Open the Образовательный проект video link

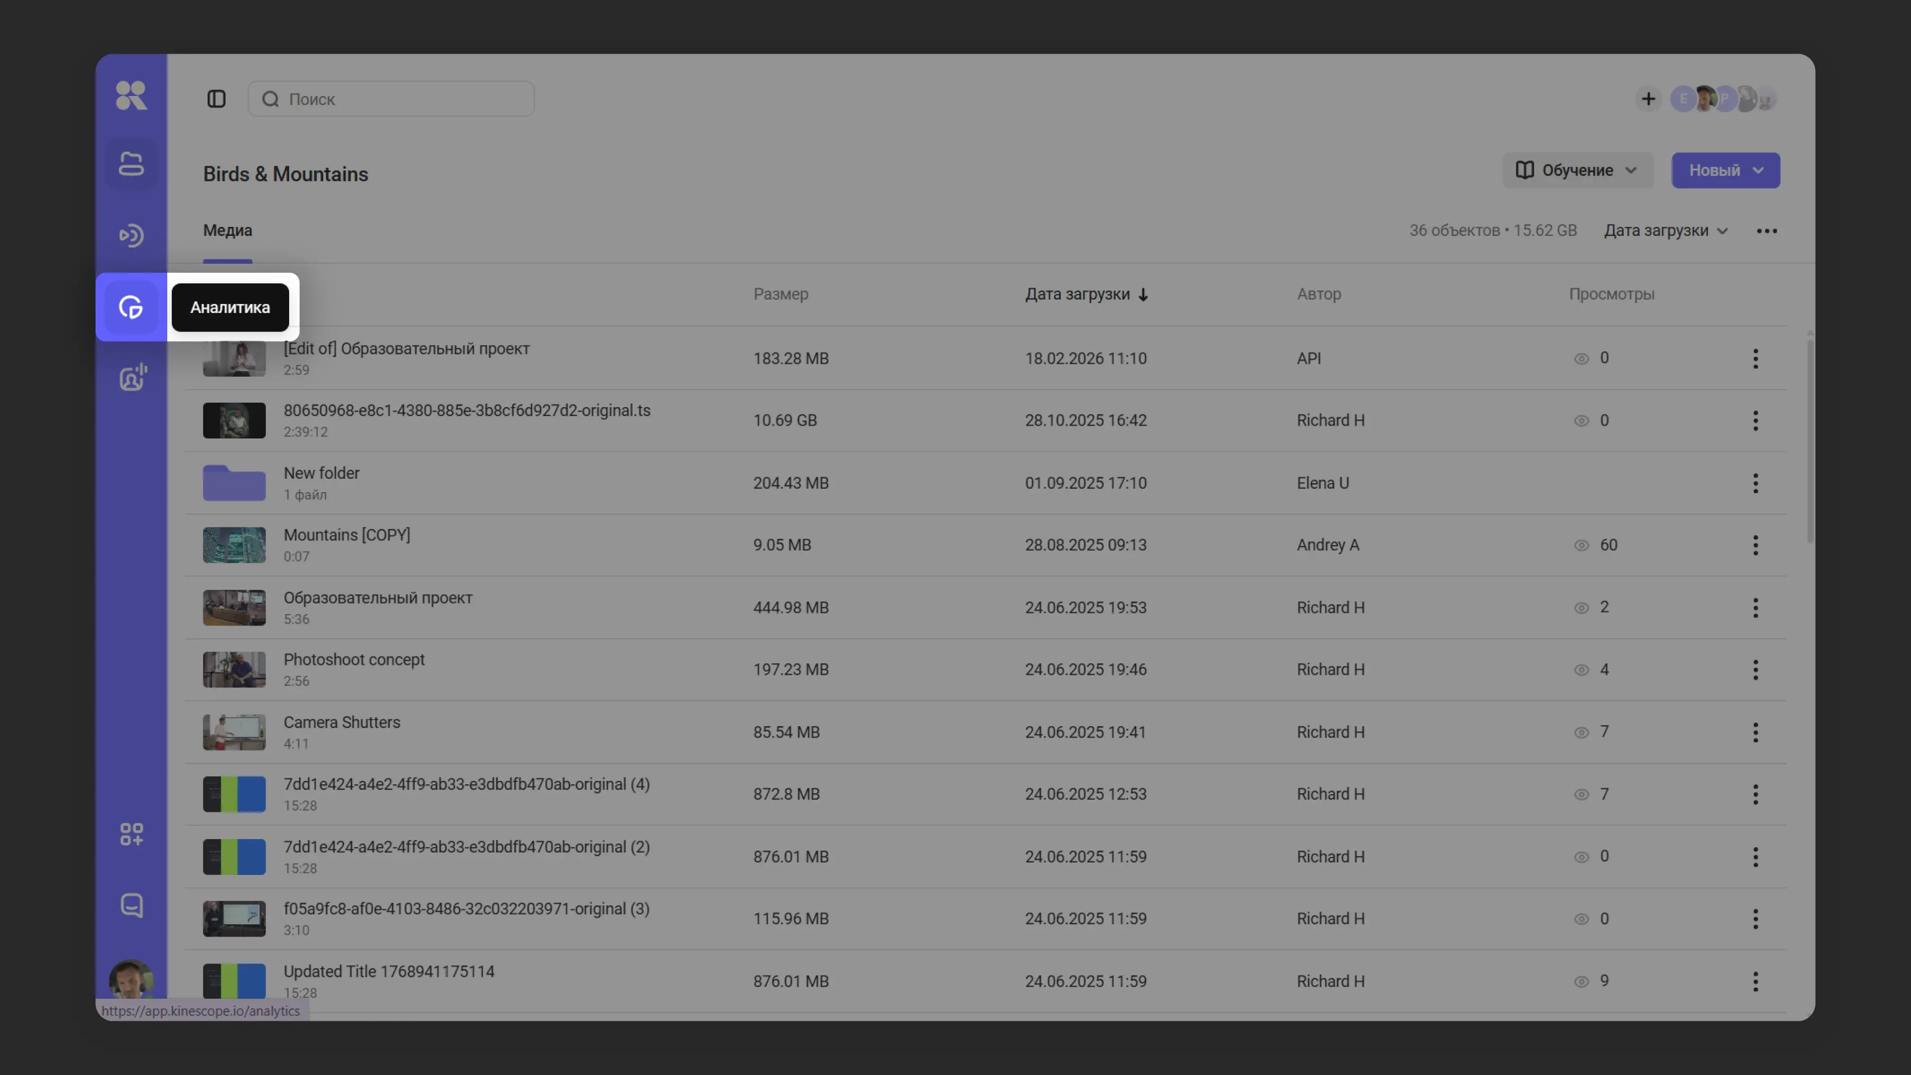(x=378, y=598)
